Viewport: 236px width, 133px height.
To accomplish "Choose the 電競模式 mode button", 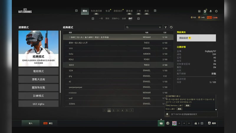I will click(38, 71).
